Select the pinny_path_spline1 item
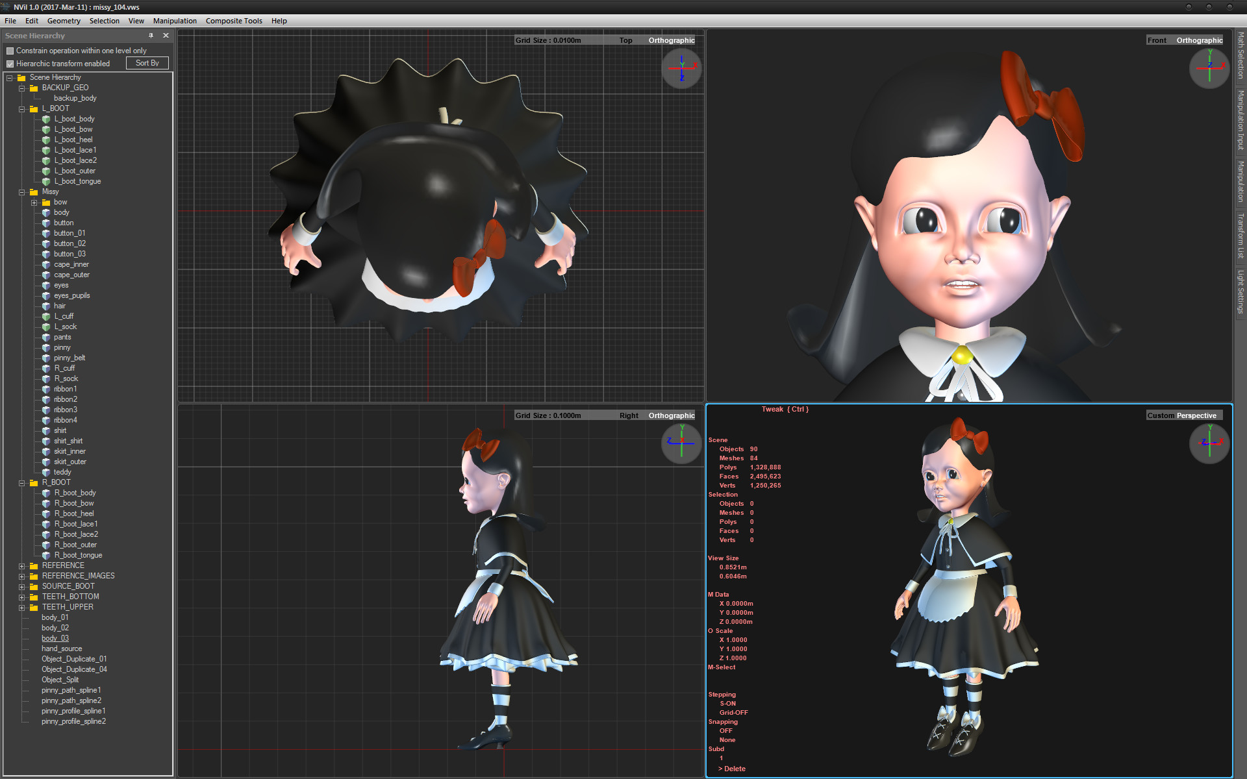 point(72,690)
